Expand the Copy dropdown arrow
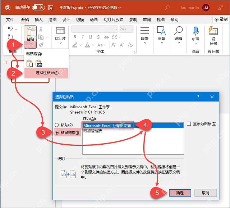This screenshot has height=208, width=230. pos(47,37)
